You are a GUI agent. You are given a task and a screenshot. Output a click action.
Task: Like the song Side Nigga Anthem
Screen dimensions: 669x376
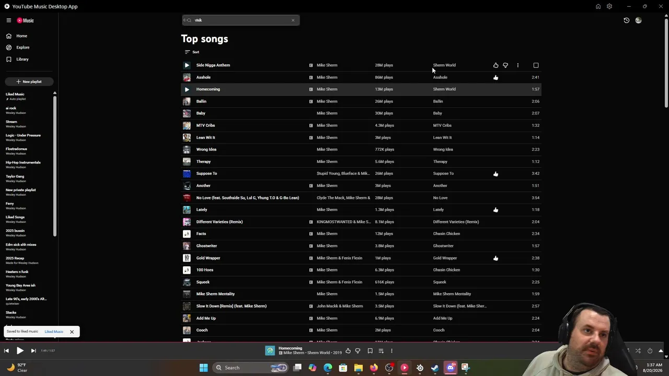495,65
